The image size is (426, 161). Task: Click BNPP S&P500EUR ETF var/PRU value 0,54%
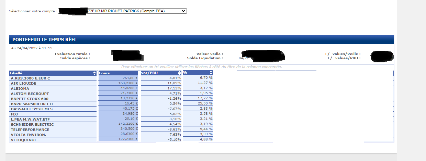175,104
